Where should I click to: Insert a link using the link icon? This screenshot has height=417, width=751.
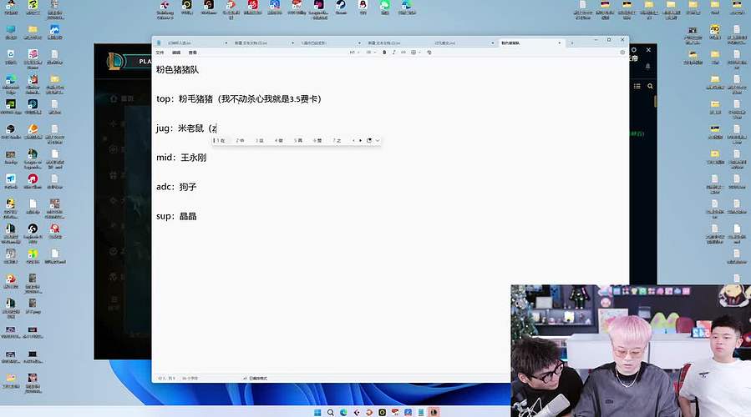click(x=403, y=53)
